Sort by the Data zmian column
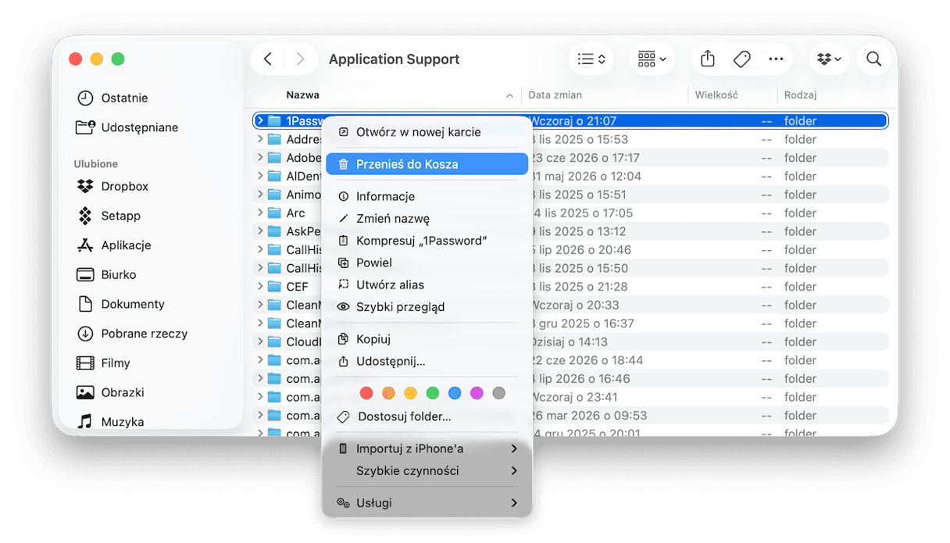Screen dimensions: 950x543 point(555,95)
